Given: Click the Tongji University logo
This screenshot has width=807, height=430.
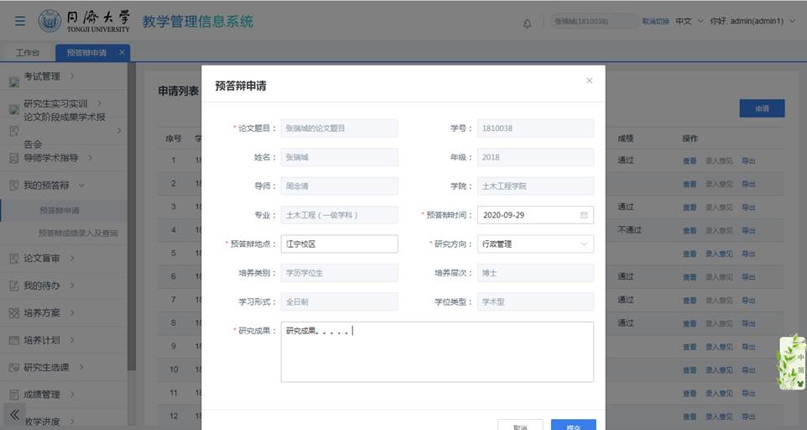Looking at the screenshot, I should [84, 21].
